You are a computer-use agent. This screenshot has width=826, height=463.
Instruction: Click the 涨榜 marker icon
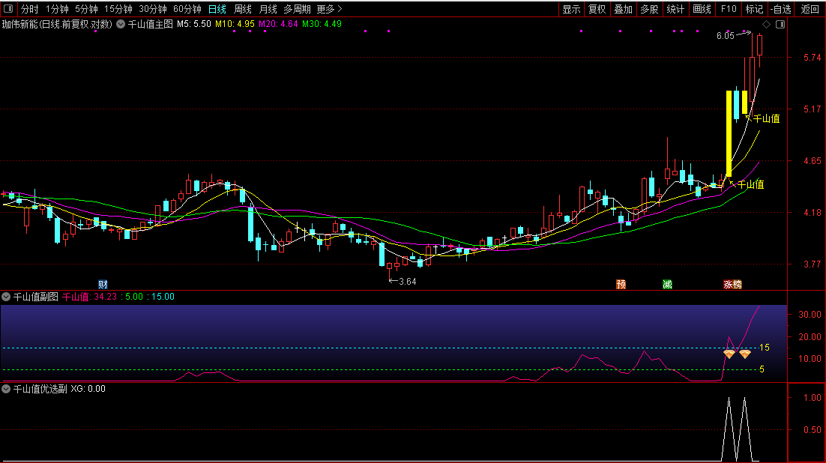click(x=732, y=284)
